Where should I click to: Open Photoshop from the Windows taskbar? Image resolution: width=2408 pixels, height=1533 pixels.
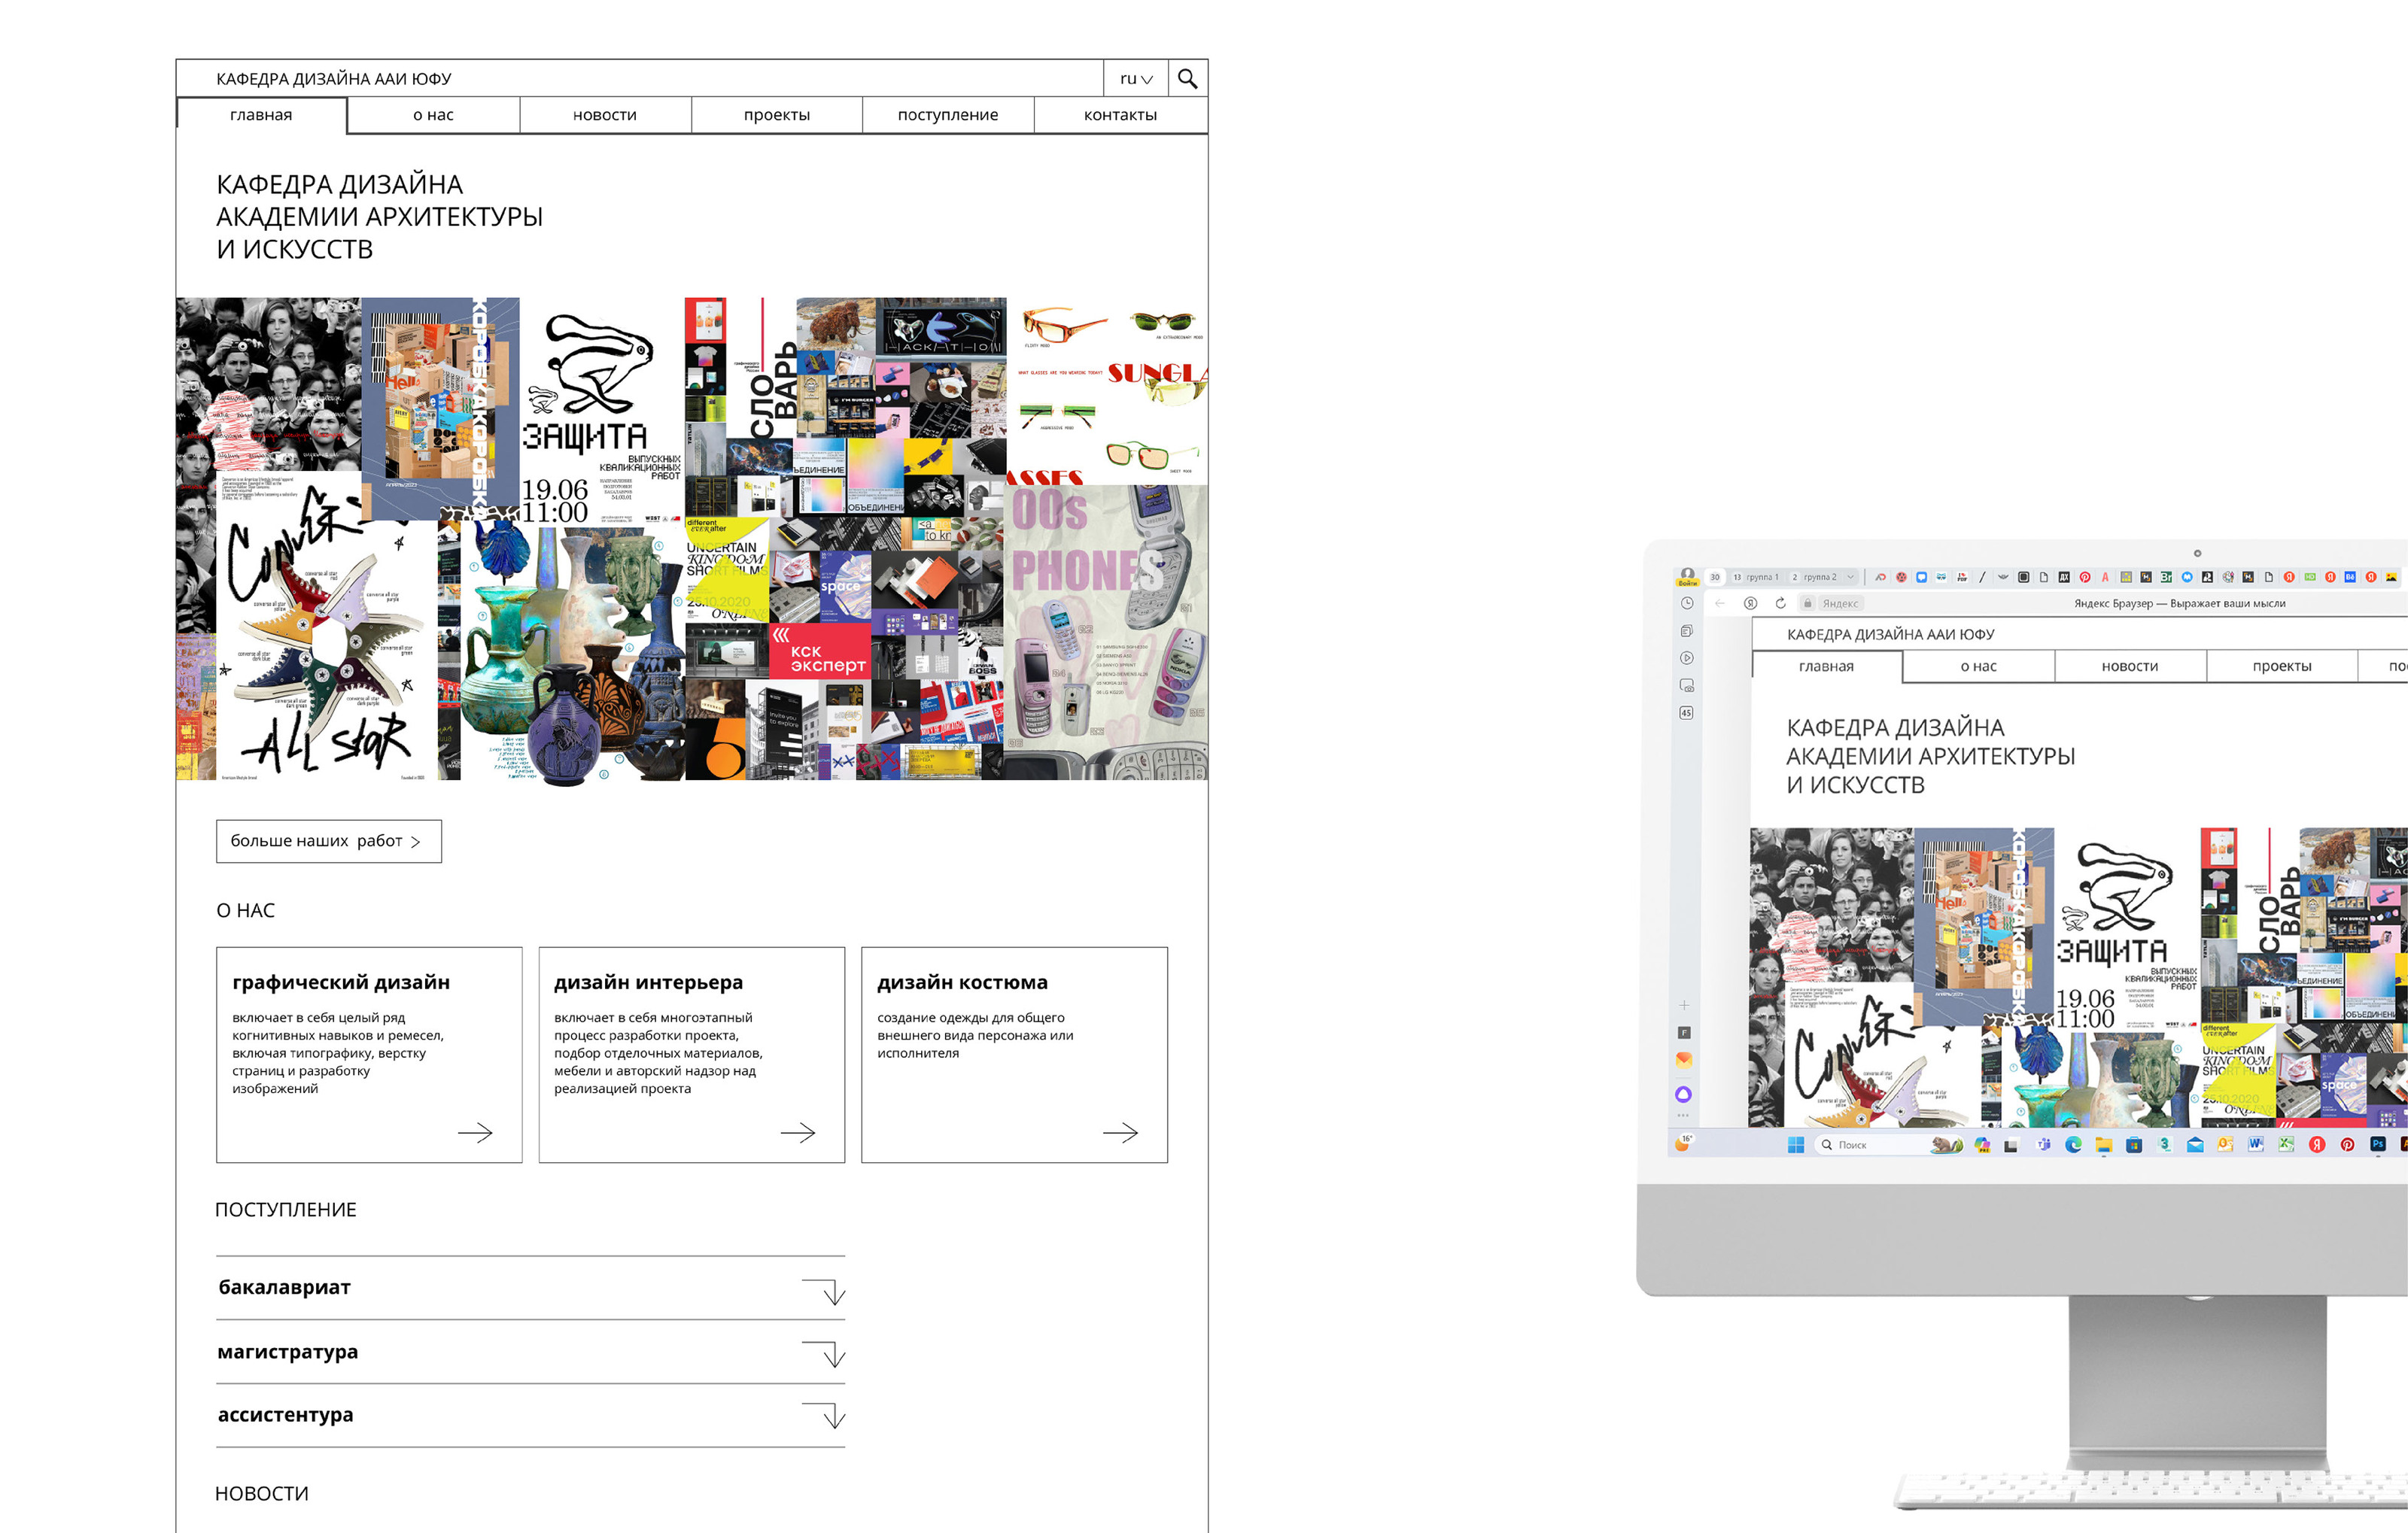pyautogui.click(x=2377, y=1144)
